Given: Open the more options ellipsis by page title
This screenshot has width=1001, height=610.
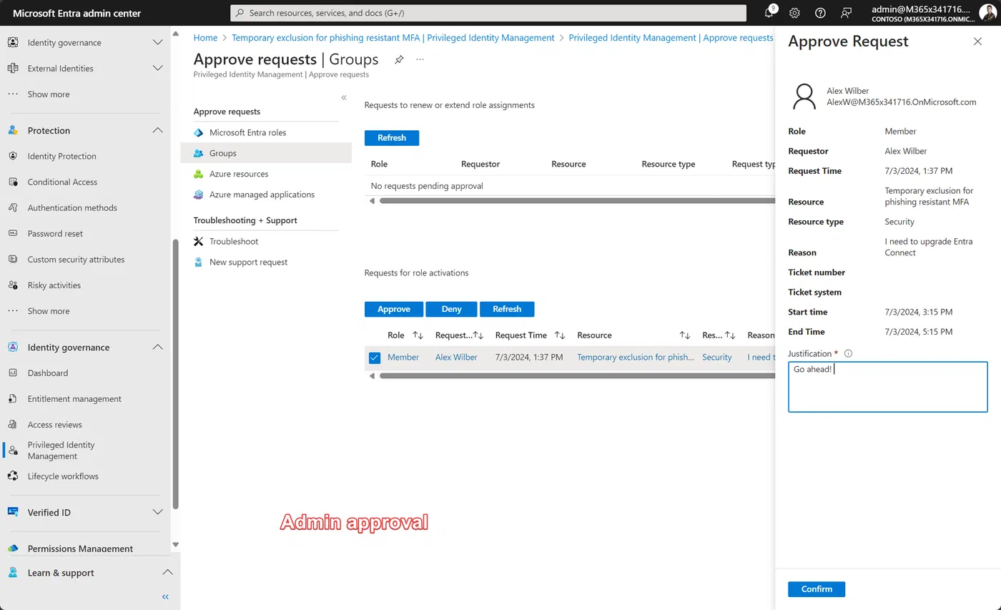Looking at the screenshot, I should [x=420, y=59].
